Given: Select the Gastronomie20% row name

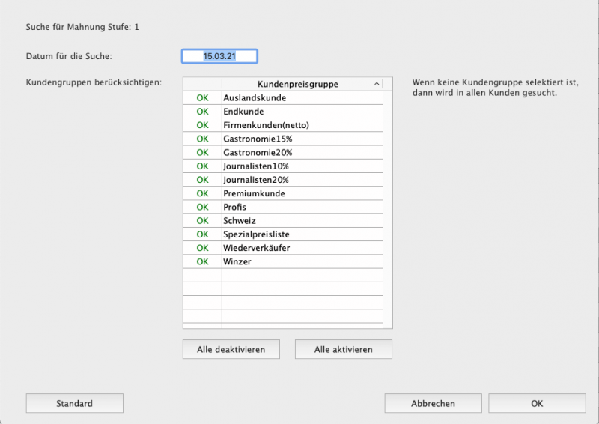Looking at the screenshot, I should 302,153.
